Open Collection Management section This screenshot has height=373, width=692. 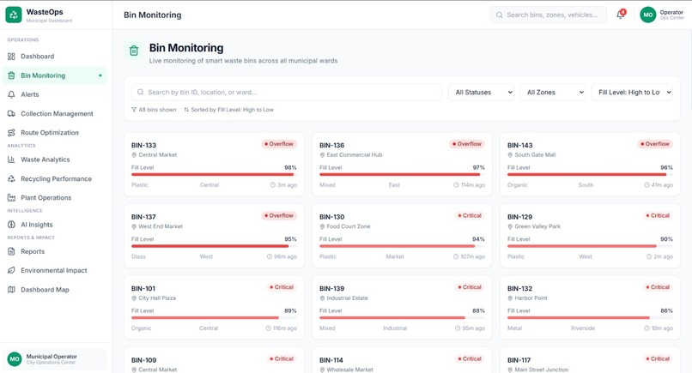[x=54, y=114]
